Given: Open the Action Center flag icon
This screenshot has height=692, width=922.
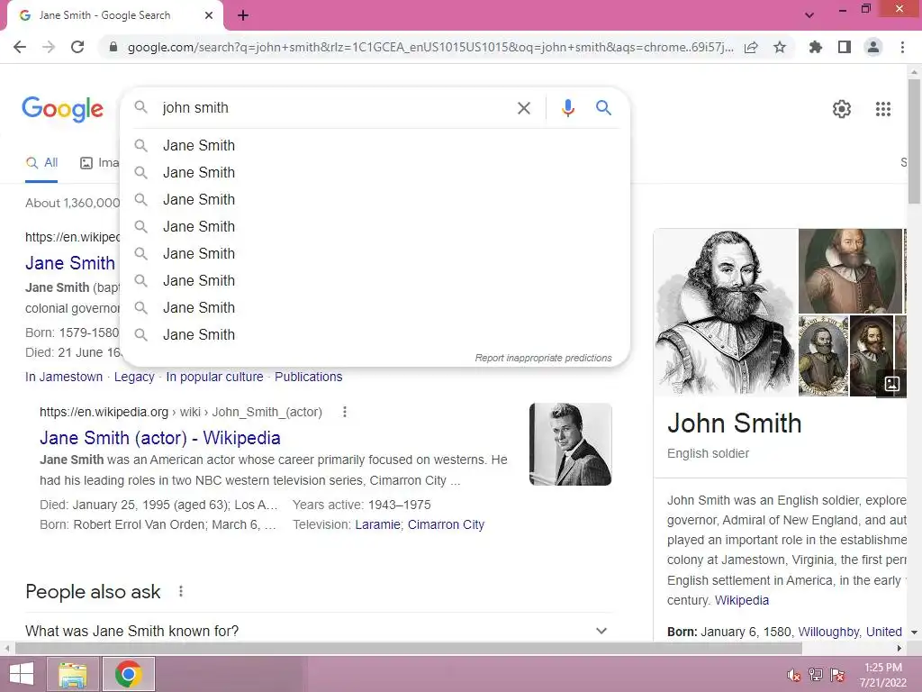Looking at the screenshot, I should point(836,675).
